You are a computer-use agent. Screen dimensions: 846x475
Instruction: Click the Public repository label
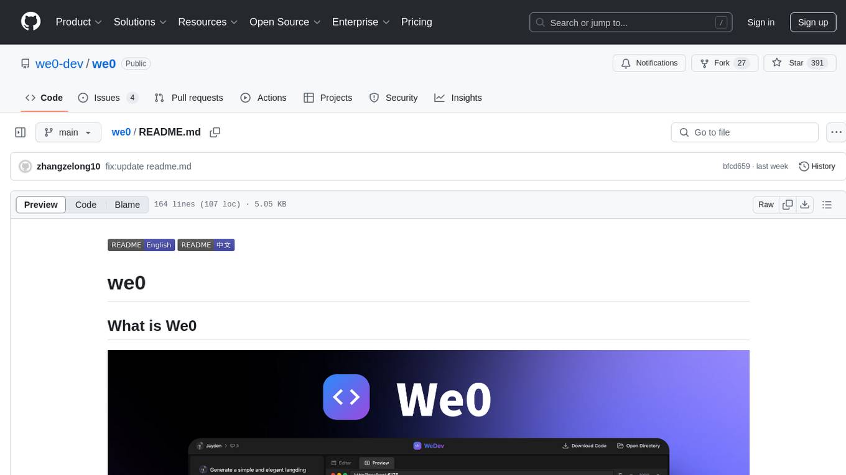click(136, 63)
